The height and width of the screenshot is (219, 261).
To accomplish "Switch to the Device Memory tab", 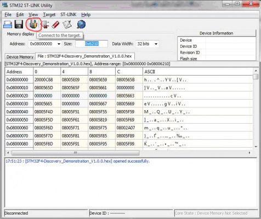I will [x=20, y=57].
